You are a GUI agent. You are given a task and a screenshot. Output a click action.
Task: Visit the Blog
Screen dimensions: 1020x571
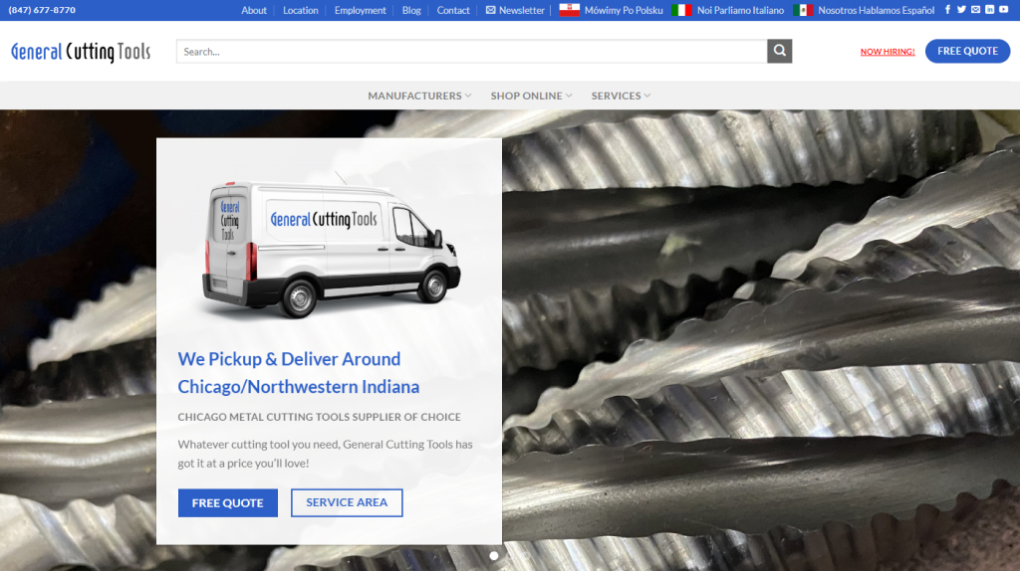click(x=411, y=10)
